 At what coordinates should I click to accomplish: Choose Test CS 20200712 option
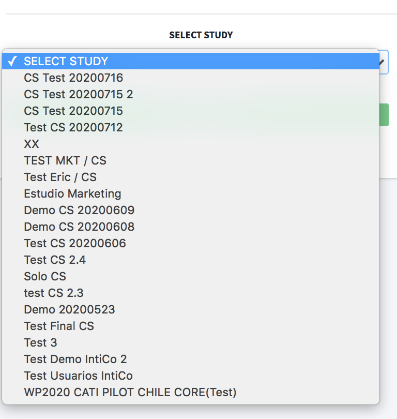tap(191, 127)
